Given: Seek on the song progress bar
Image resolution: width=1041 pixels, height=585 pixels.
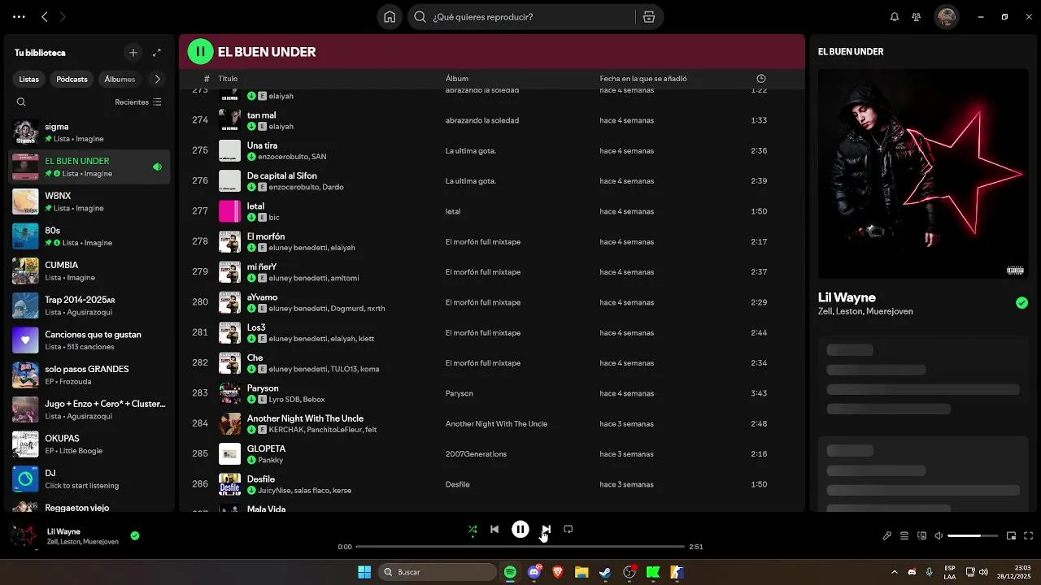Looking at the screenshot, I should click(x=520, y=547).
